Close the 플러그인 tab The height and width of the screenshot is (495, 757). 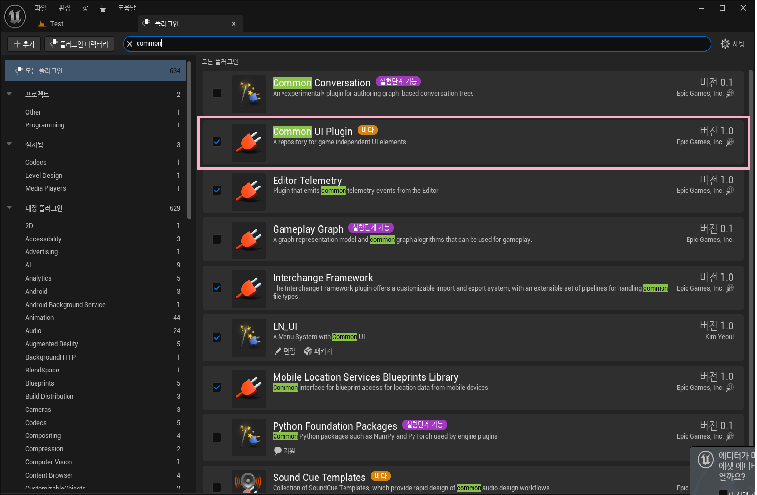(234, 24)
